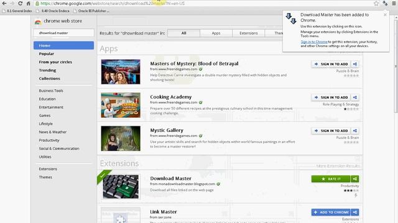
Task: Open the Download Master keyboard thumbnail
Action: 121,186
